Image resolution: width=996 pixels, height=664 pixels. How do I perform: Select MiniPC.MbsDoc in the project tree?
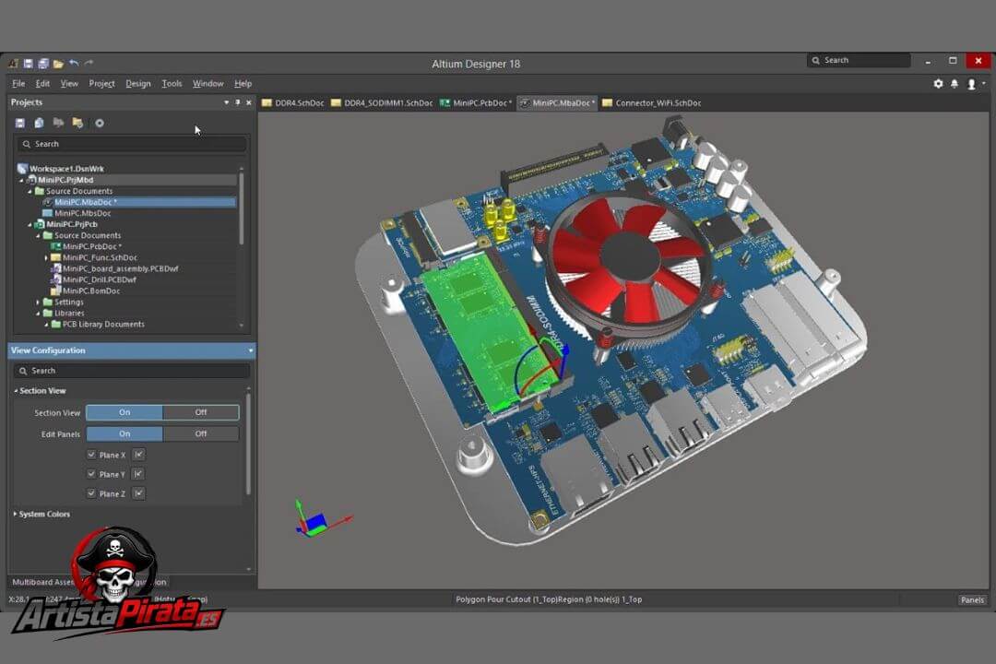(83, 214)
